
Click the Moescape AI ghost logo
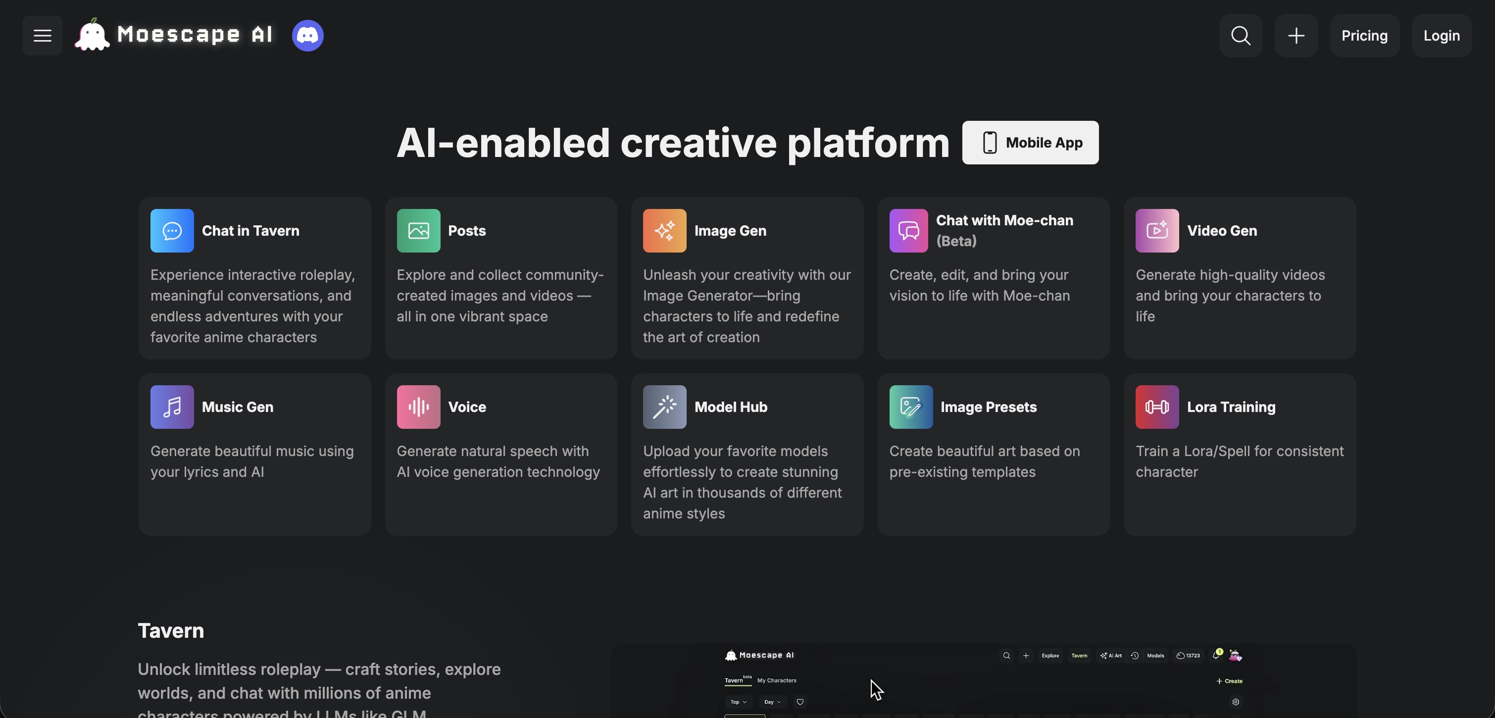coord(92,35)
